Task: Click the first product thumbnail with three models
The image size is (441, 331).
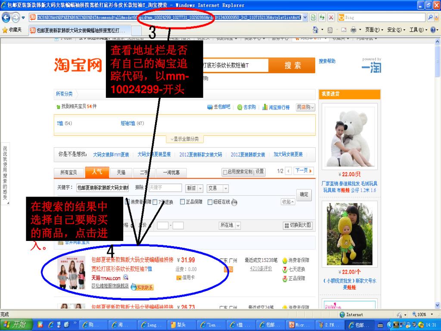Action: pos(71,272)
